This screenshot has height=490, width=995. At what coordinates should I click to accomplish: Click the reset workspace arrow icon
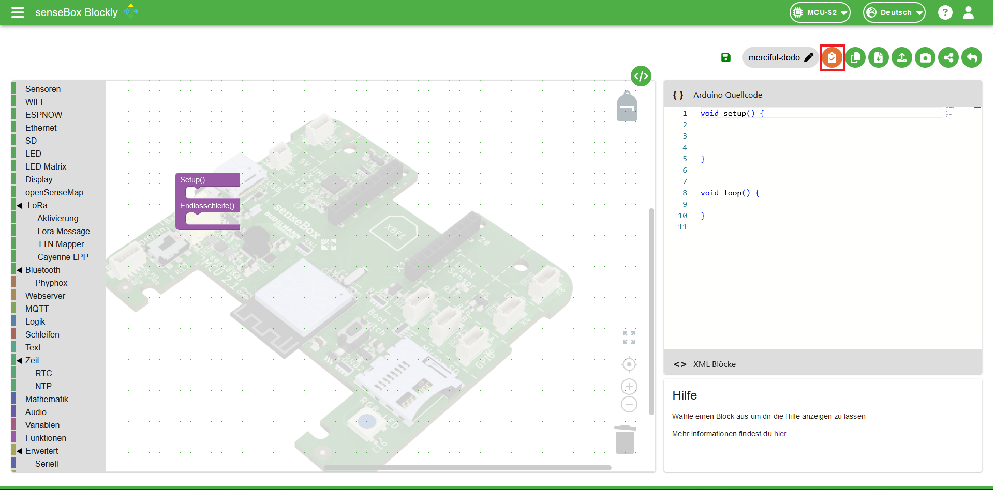coord(972,57)
